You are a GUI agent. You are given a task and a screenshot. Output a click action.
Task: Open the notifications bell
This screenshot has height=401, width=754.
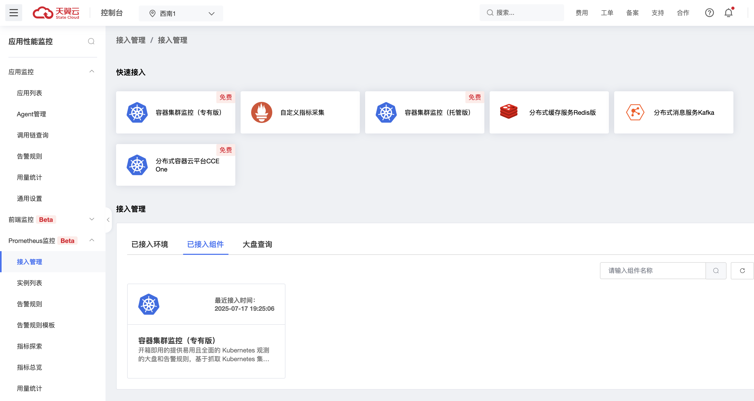click(x=728, y=13)
